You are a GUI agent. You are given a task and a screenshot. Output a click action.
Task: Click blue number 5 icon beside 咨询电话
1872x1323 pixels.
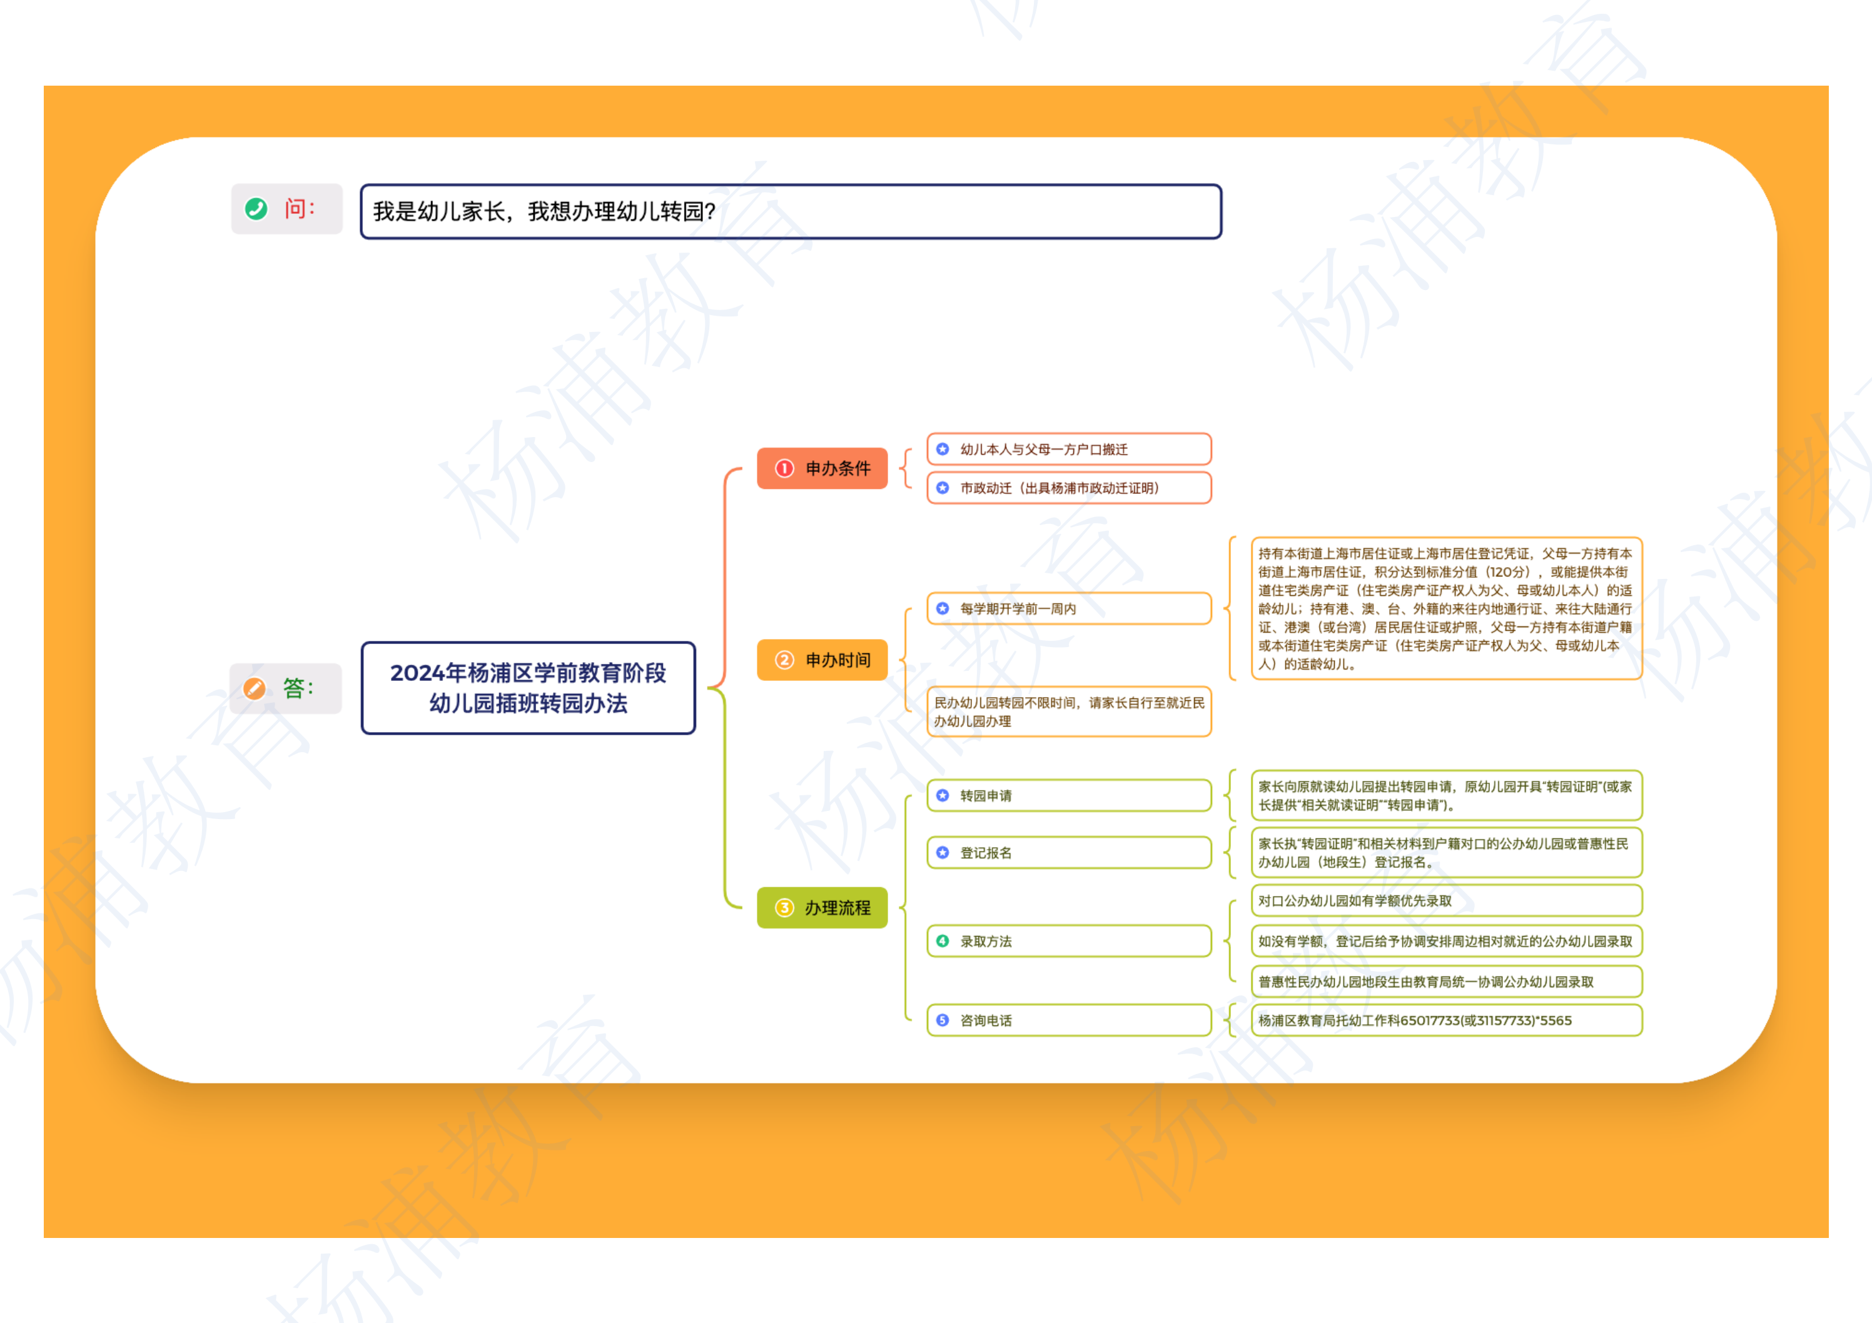point(943,1020)
